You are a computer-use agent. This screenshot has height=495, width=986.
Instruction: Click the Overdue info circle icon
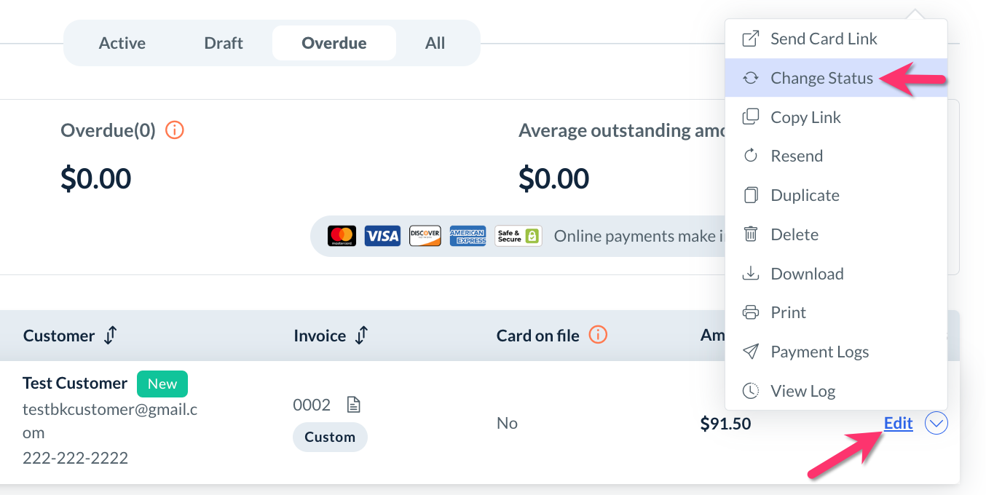tap(175, 130)
